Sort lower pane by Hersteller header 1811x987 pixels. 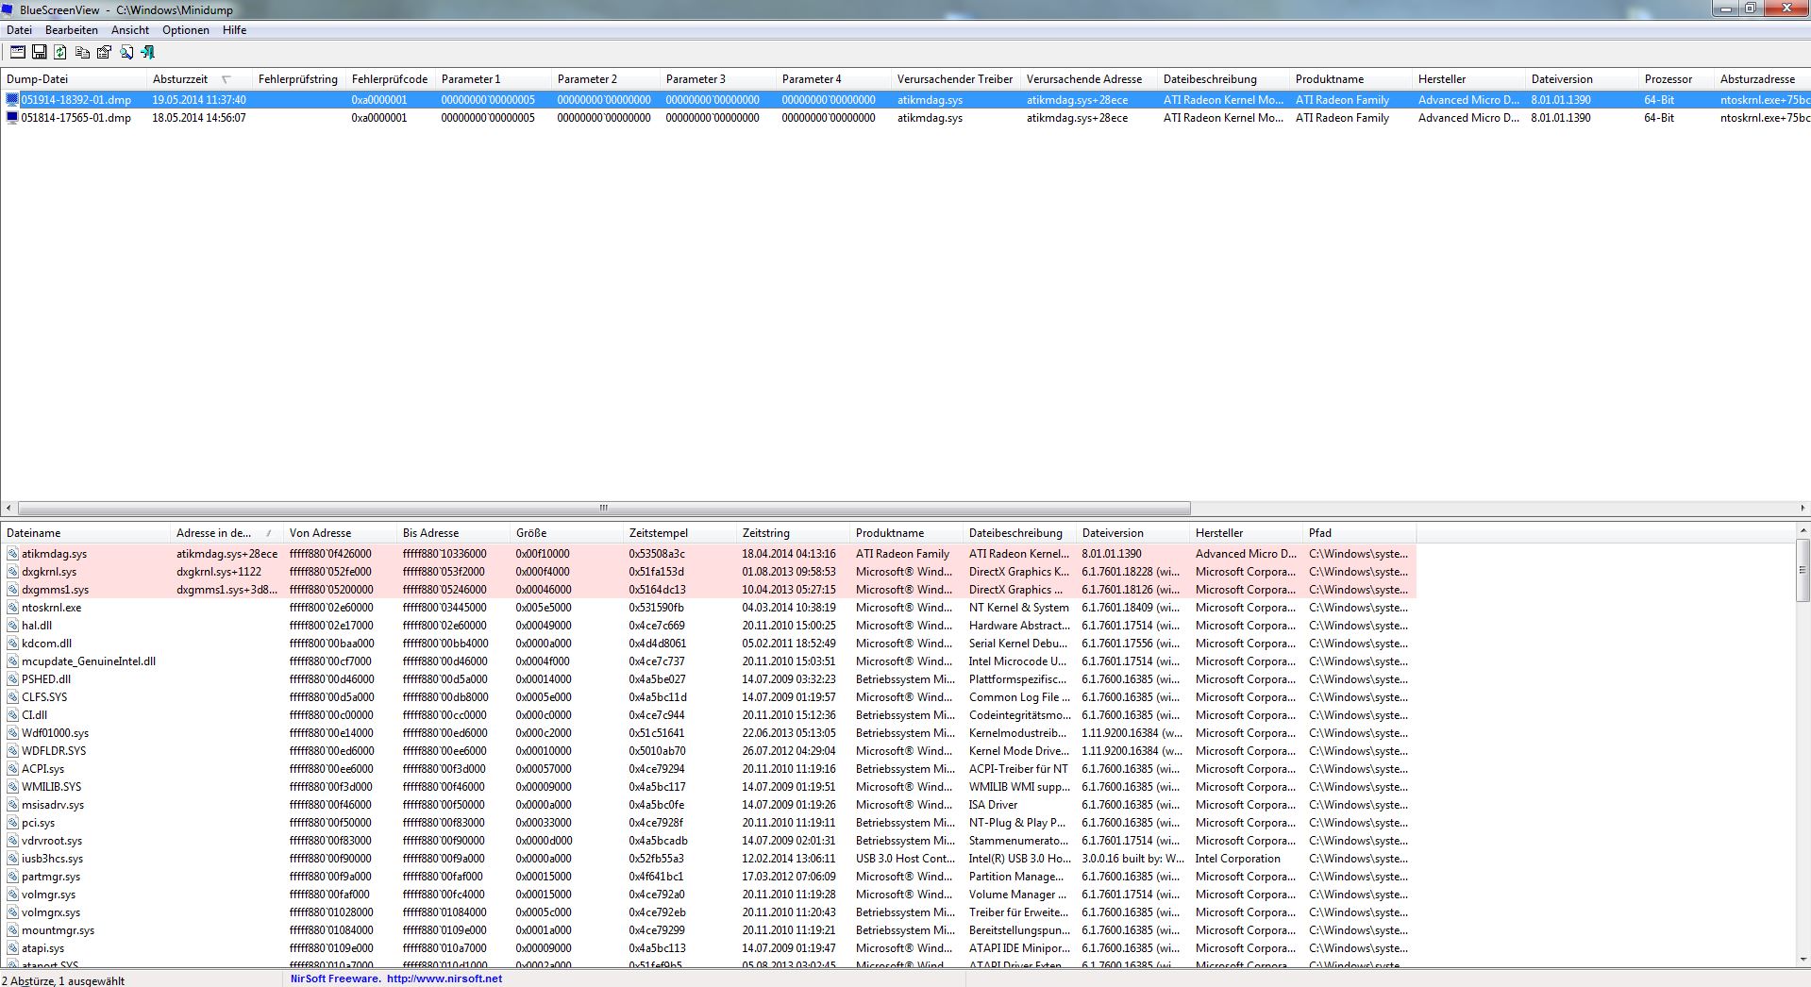[1246, 533]
